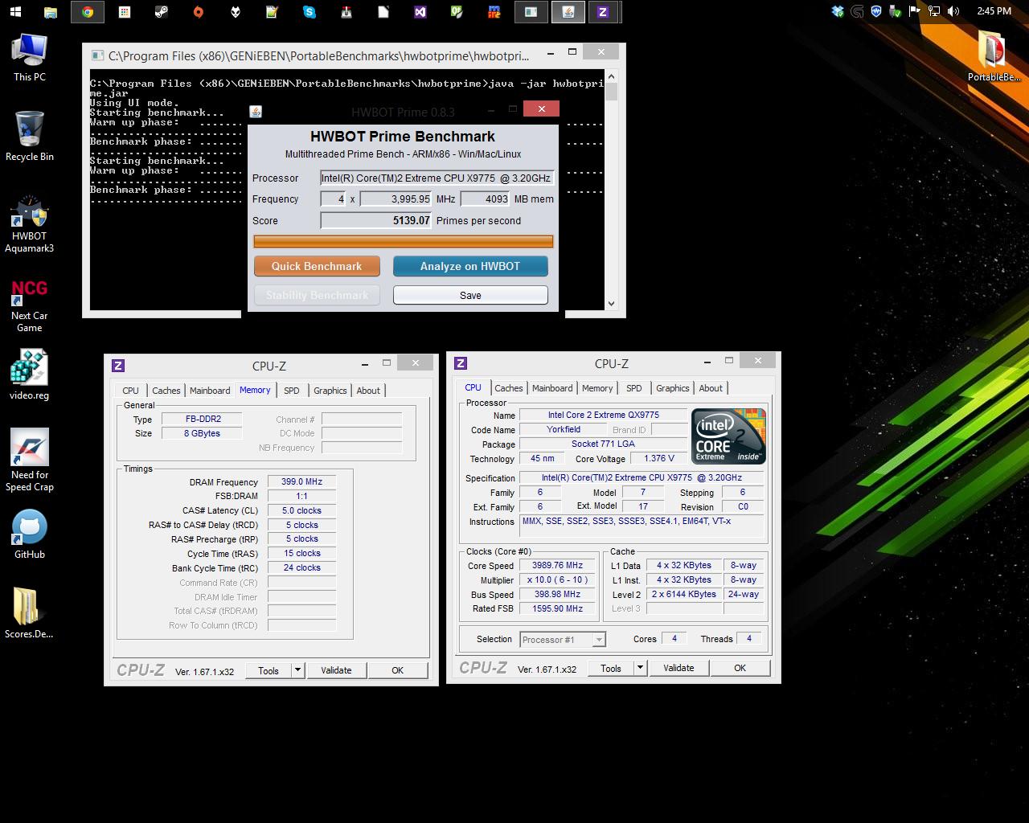Select the Next Car Game shortcut

(30, 305)
